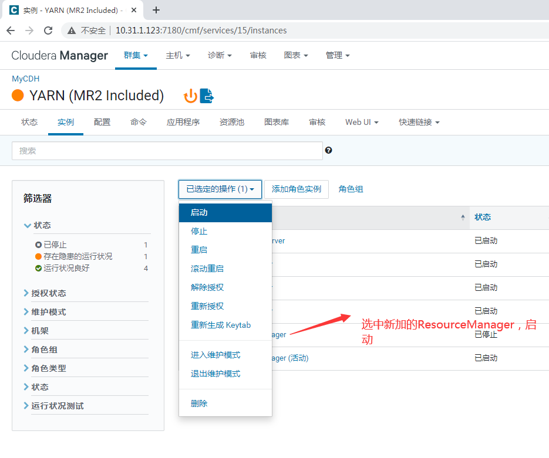Screen dimensions: 549x458
Task: Open the 群集 dropdown menu
Action: point(136,55)
